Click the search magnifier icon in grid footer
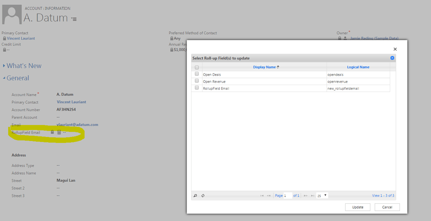431x221 pixels. (x=195, y=196)
